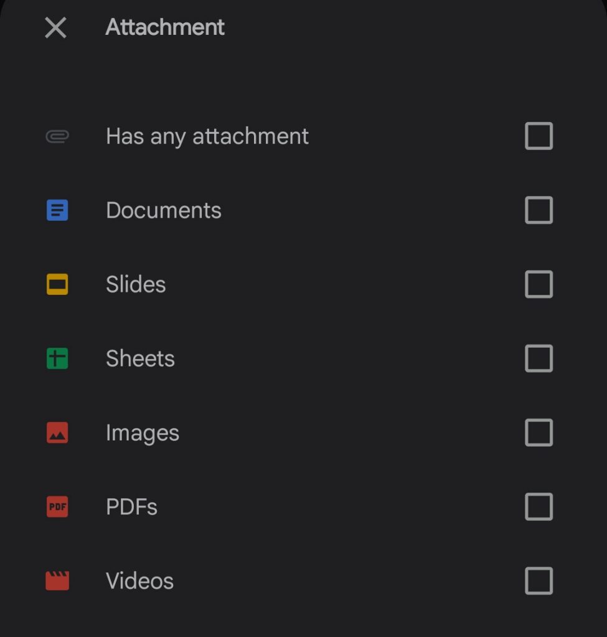Click the yellow Slides icon
Viewport: 607px width, 637px height.
tap(57, 284)
